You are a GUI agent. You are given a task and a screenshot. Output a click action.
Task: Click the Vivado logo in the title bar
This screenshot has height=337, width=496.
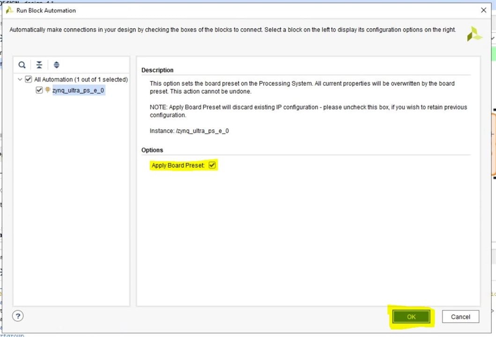[9, 10]
